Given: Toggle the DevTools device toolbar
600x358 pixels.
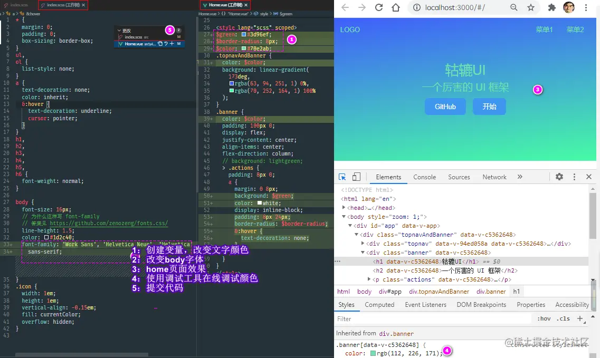Looking at the screenshot, I should (x=356, y=177).
